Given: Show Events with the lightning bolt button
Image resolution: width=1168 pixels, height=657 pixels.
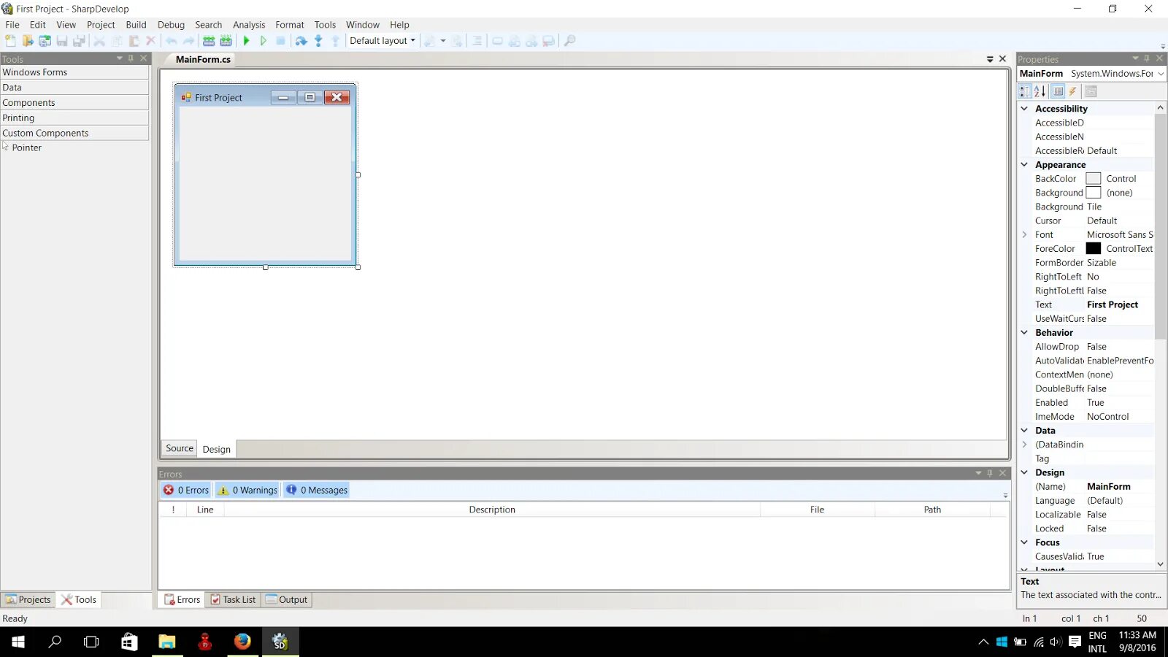Looking at the screenshot, I should click(1072, 91).
